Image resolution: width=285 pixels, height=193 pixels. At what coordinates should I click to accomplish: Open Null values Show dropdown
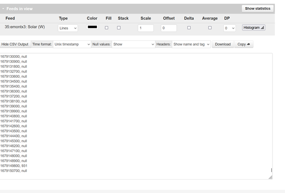[x=134, y=44]
